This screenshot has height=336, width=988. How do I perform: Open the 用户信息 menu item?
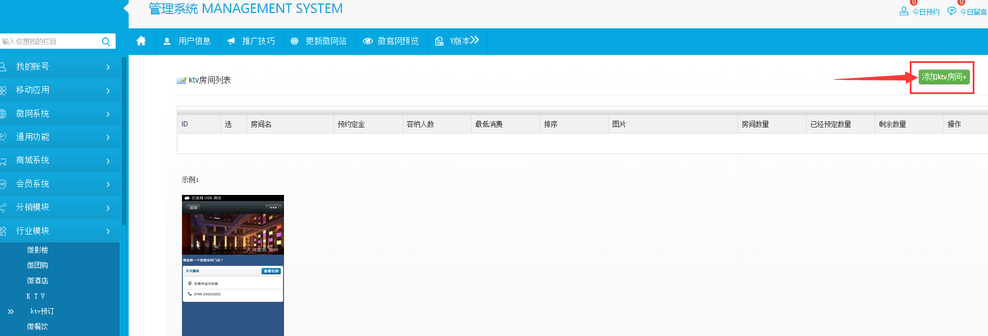pos(187,41)
